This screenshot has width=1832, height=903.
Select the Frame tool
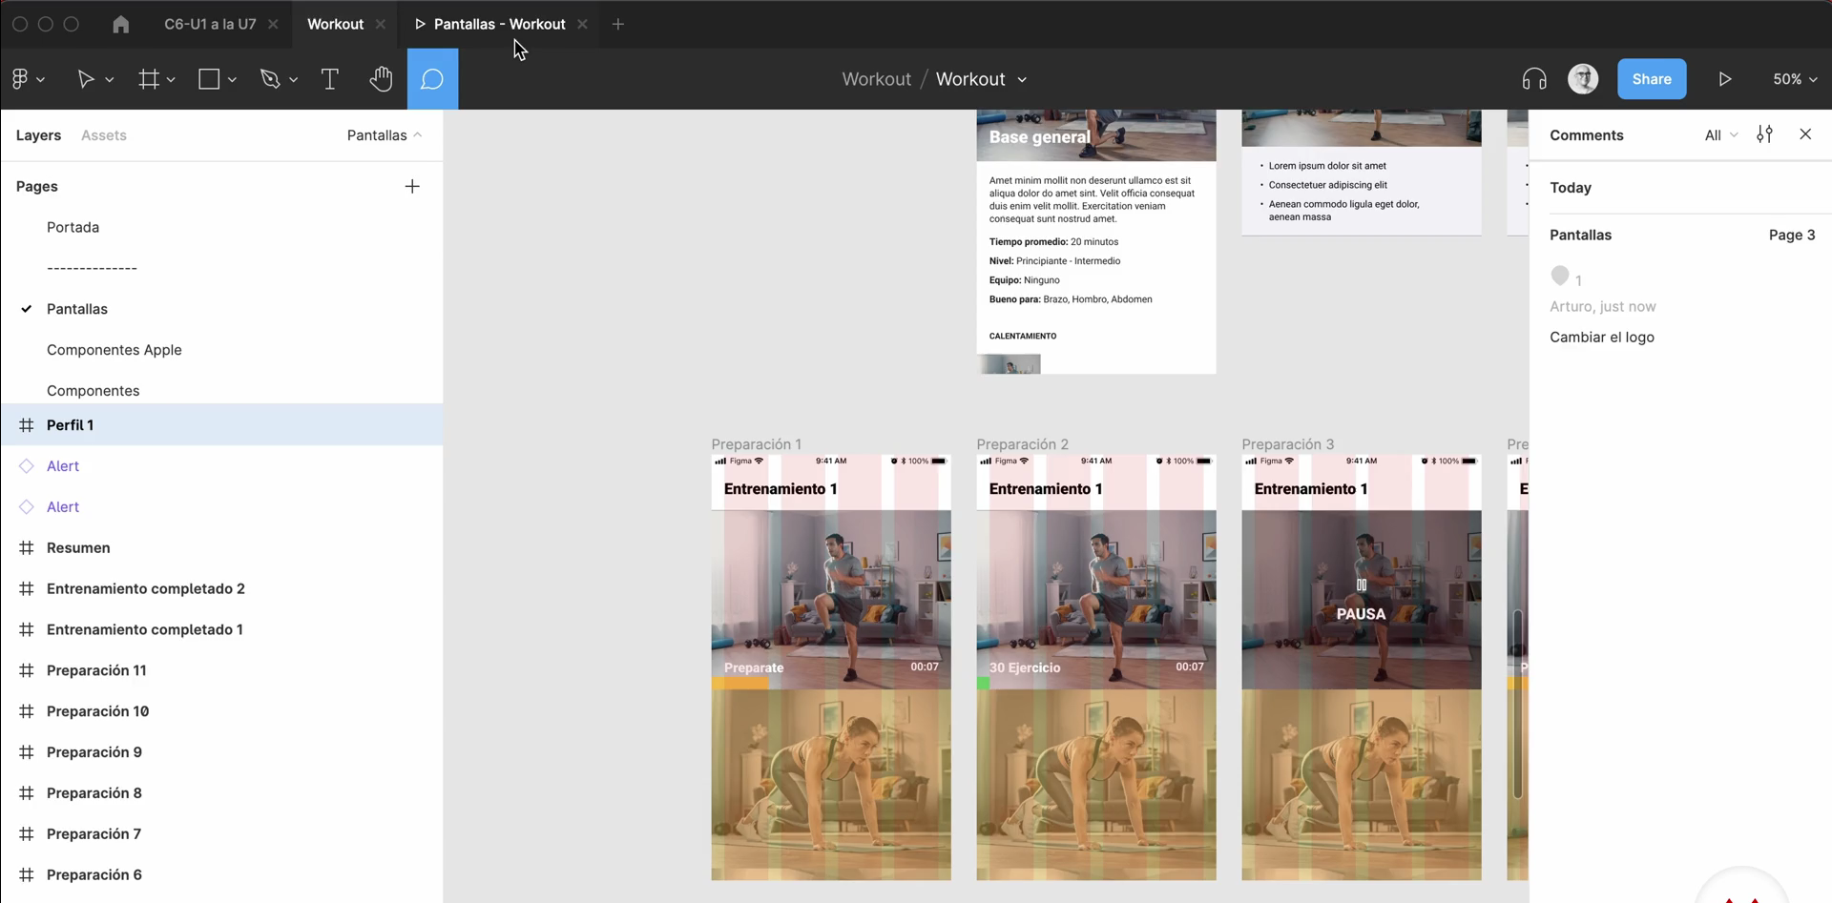coord(149,79)
